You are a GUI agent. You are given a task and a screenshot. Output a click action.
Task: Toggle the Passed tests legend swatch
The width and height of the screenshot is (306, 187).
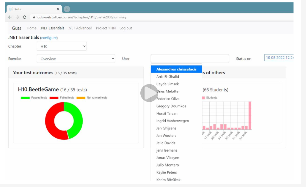[x=25, y=98]
